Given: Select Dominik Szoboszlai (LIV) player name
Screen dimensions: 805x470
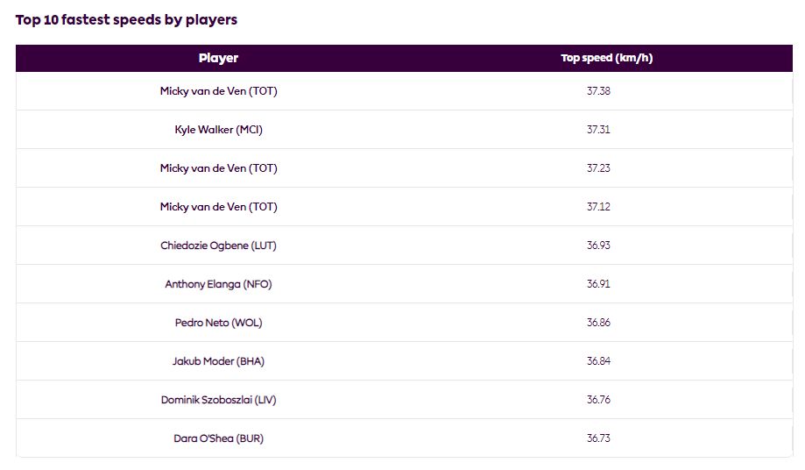Looking at the screenshot, I should point(218,400).
